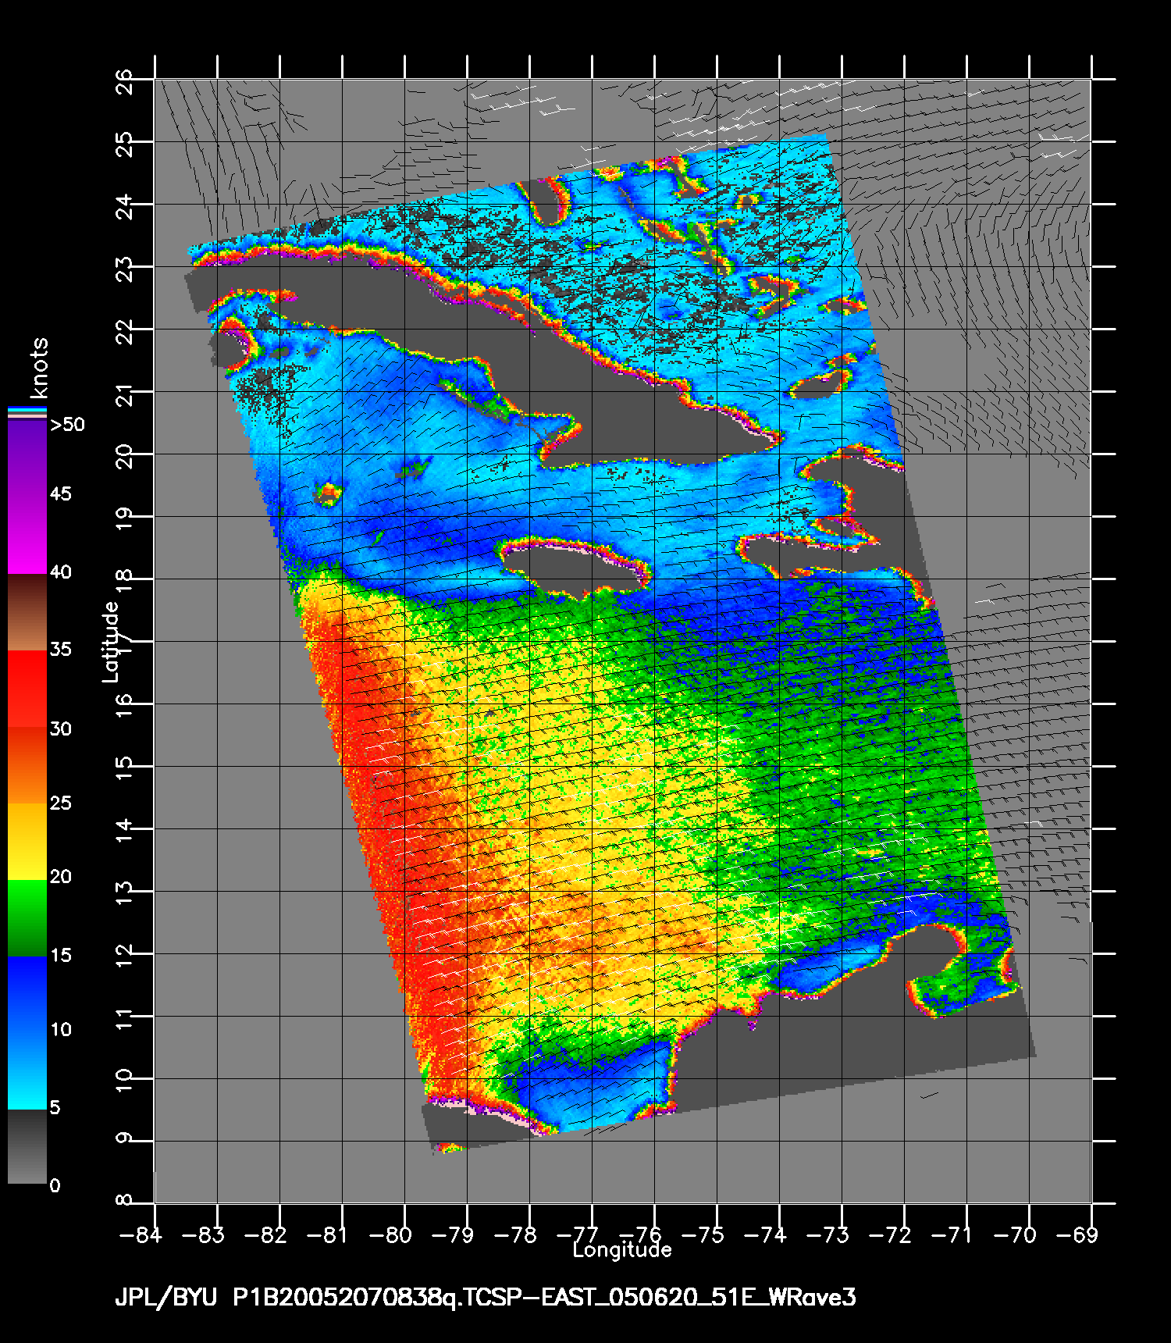Click the footer caption beginning "JPL/BYU"

(485, 1297)
